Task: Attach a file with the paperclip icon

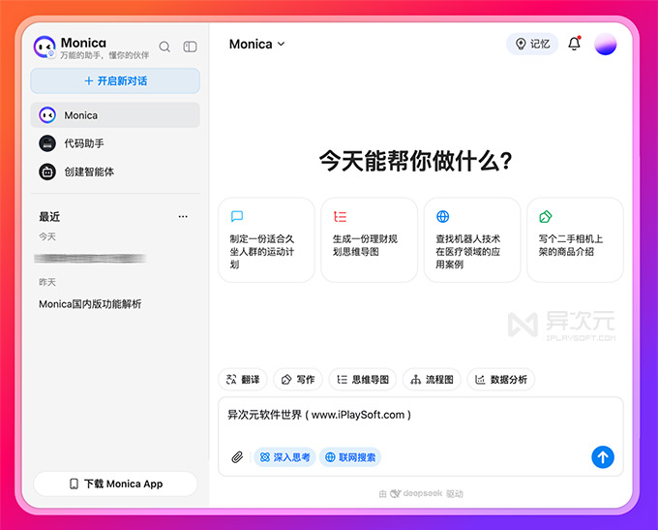Action: click(x=237, y=457)
